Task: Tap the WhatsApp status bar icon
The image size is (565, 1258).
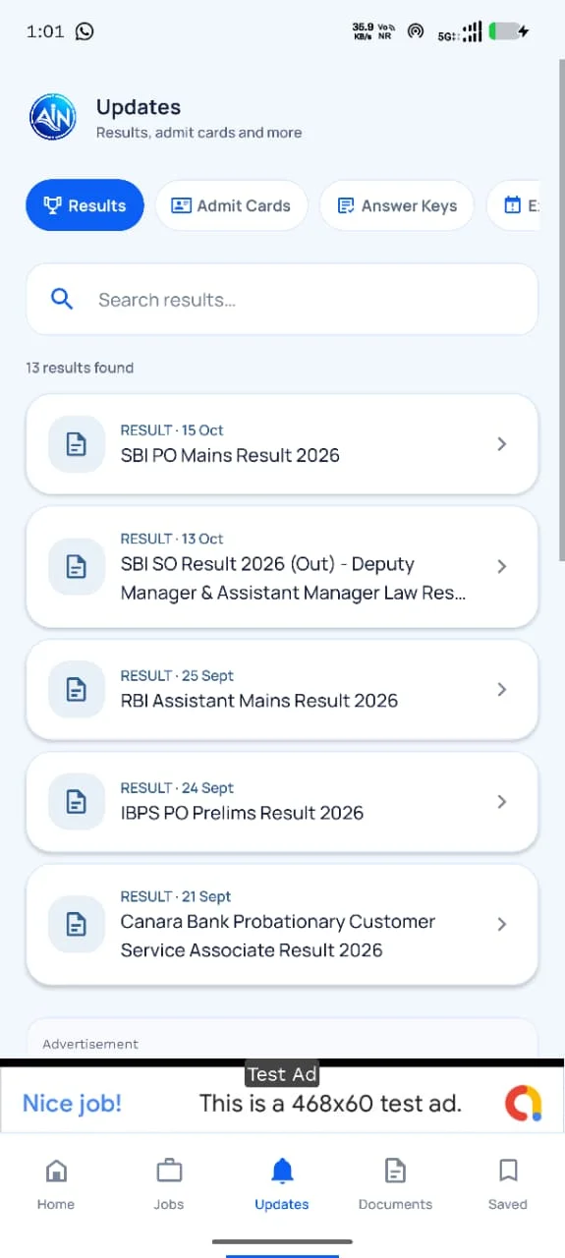Action: 85,31
